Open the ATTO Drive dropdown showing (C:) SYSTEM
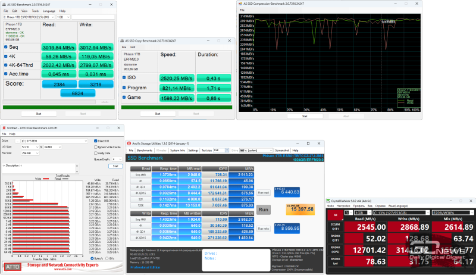The height and width of the screenshot is (275, 476). click(54, 141)
